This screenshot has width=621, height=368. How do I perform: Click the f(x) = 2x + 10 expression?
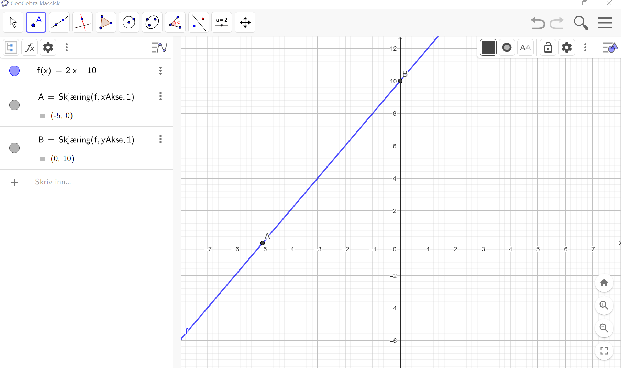[67, 71]
